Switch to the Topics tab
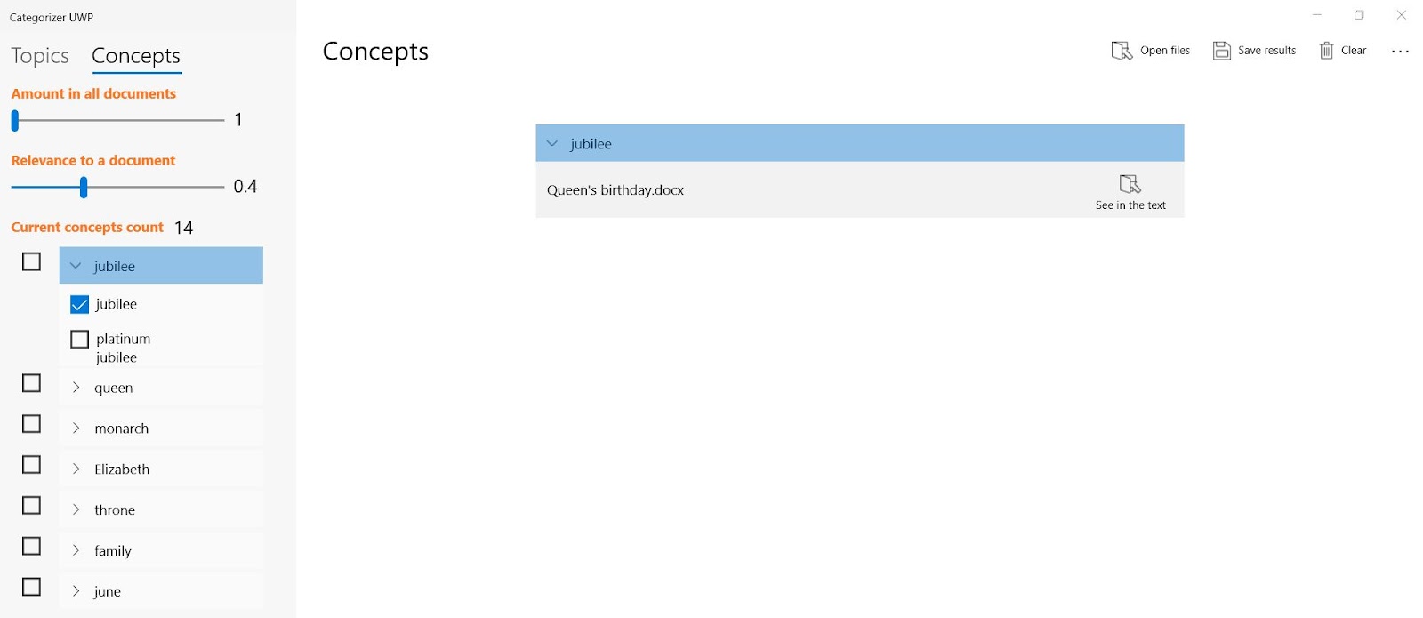Viewport: 1423px width, 618px height. point(40,56)
